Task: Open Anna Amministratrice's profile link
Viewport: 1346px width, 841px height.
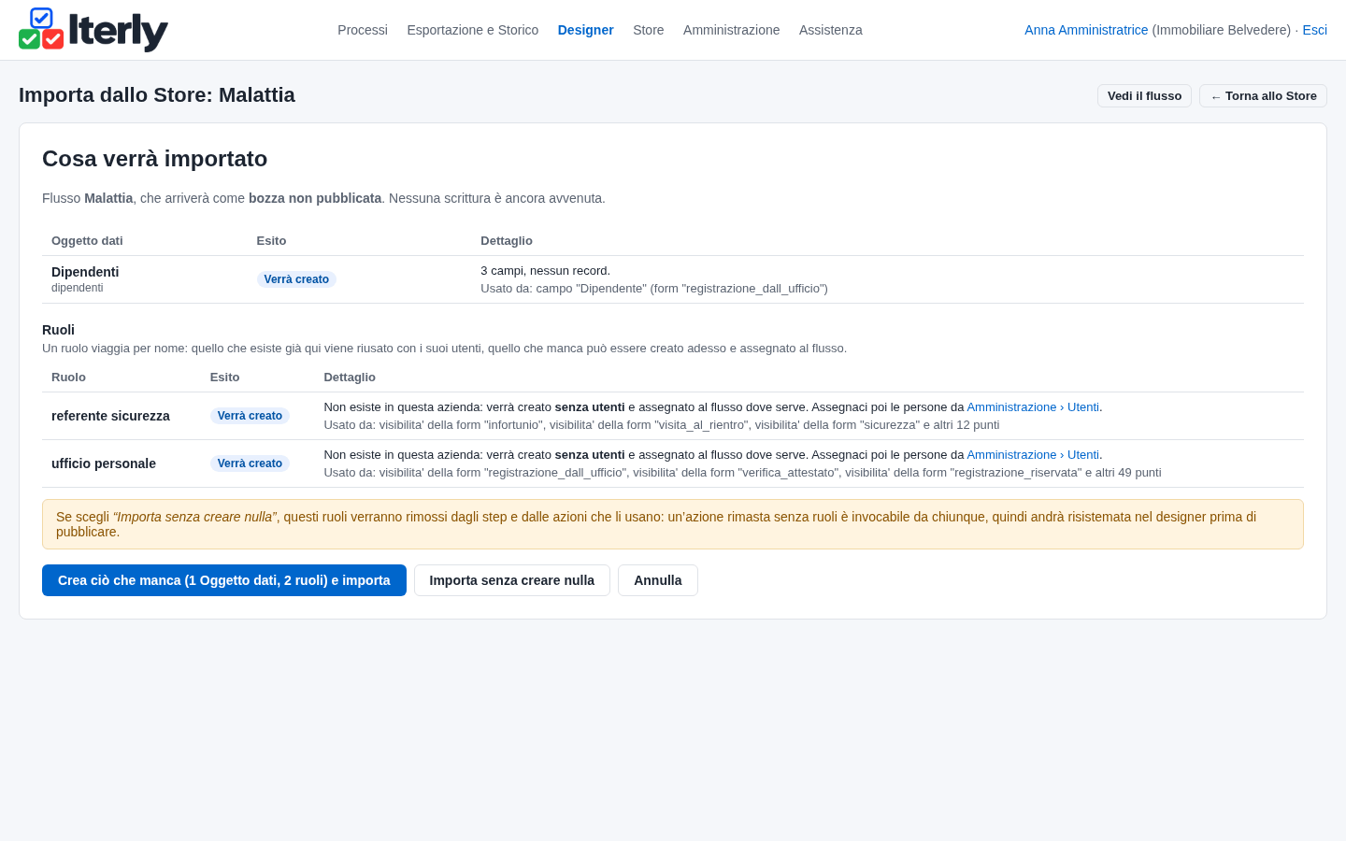Action: (x=1086, y=30)
